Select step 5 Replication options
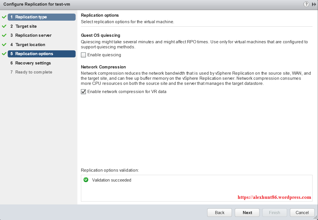 pyautogui.click(x=42, y=54)
